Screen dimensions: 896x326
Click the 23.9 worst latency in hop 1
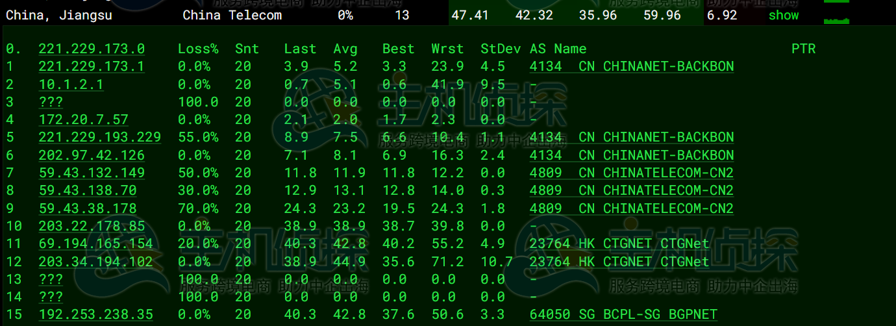coord(447,66)
